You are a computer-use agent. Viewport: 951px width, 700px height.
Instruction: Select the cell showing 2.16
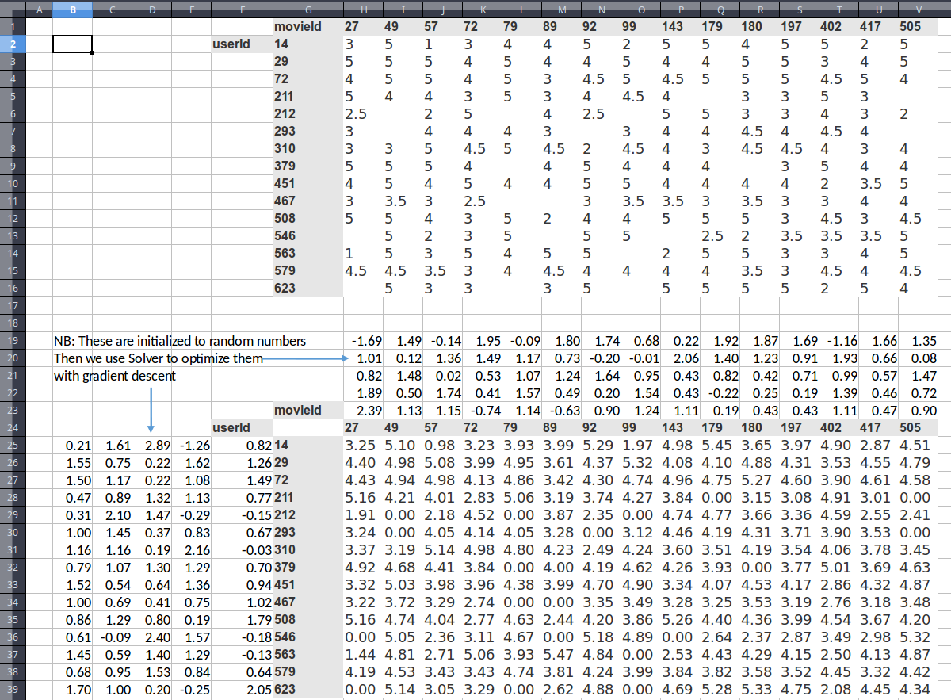[192, 550]
